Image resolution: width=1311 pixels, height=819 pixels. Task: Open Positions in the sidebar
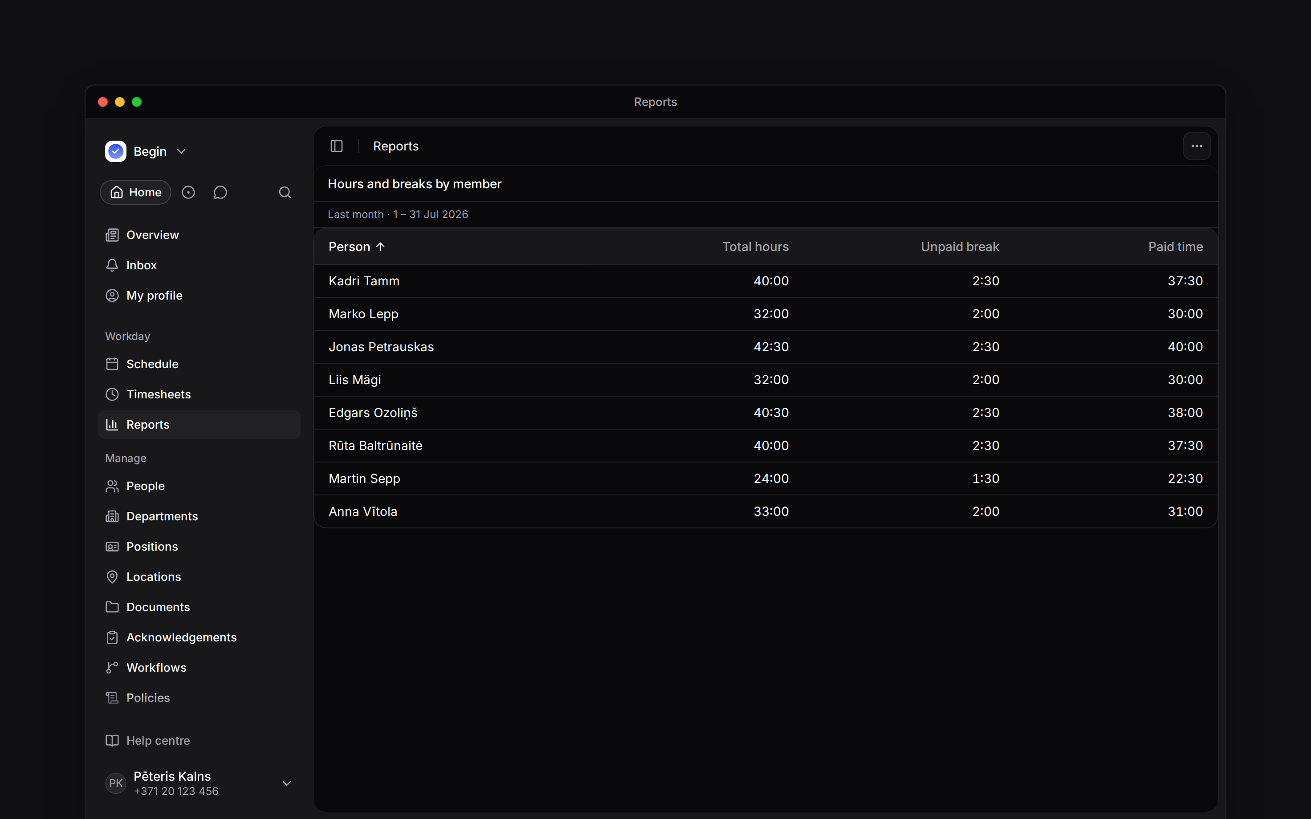point(199,547)
